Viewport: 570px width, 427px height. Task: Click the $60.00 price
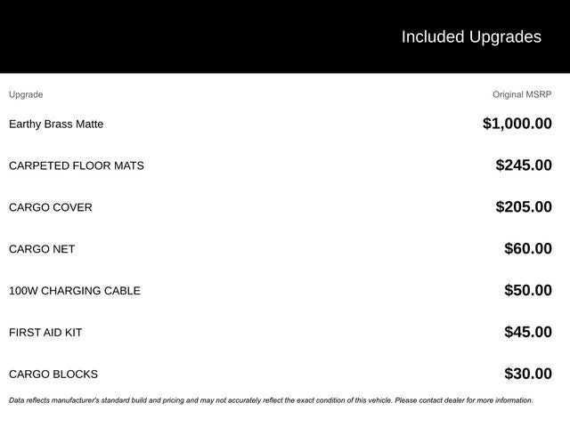(527, 249)
